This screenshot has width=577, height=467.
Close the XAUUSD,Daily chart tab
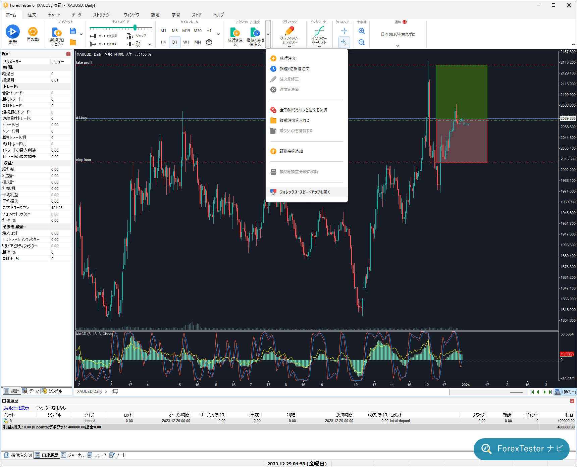coord(106,392)
